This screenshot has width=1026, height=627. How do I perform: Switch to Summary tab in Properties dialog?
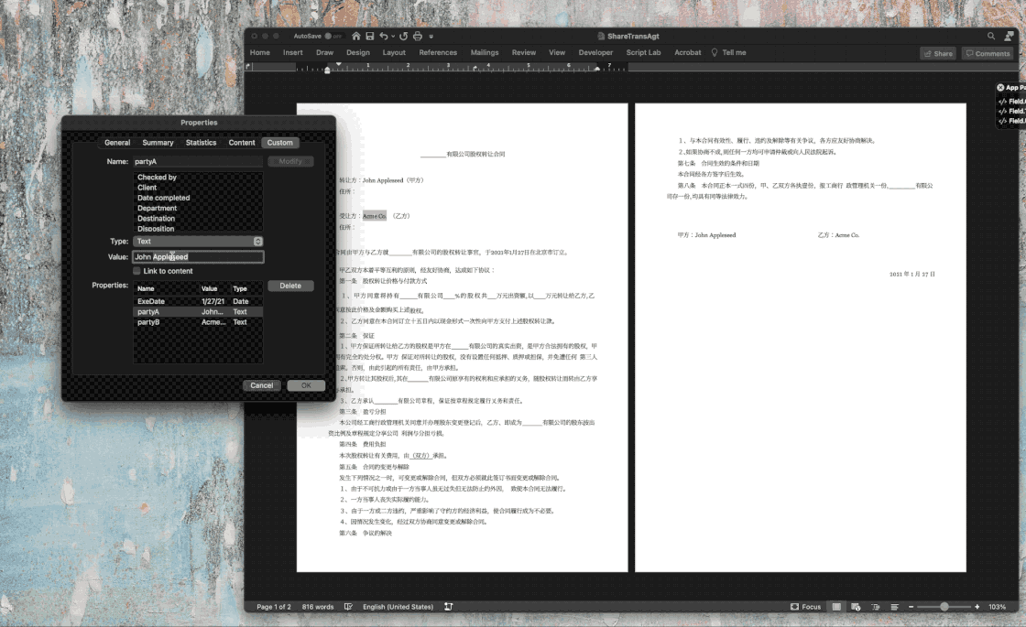(158, 143)
